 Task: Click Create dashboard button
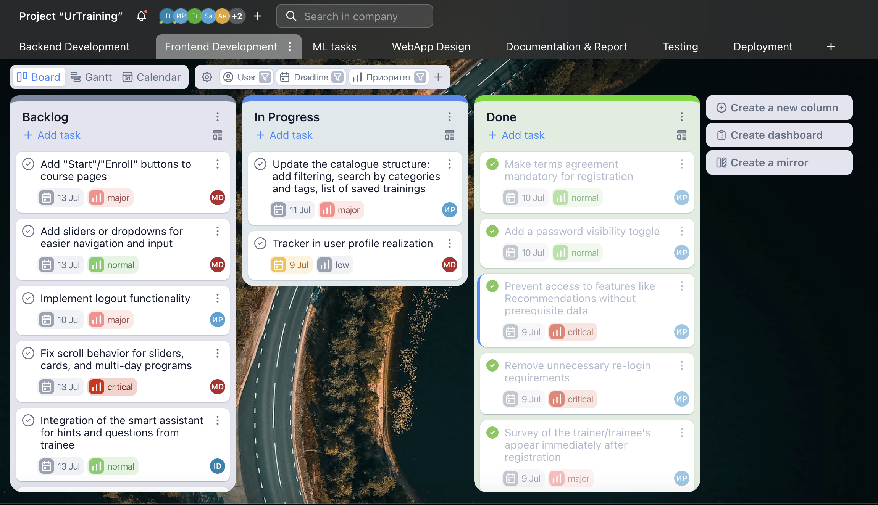point(779,135)
